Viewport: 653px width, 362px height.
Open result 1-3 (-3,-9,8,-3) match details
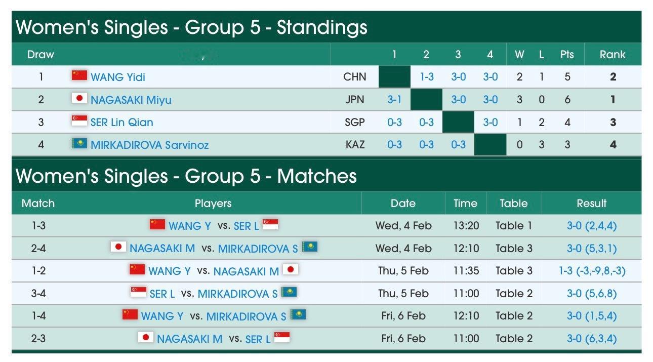pos(592,271)
